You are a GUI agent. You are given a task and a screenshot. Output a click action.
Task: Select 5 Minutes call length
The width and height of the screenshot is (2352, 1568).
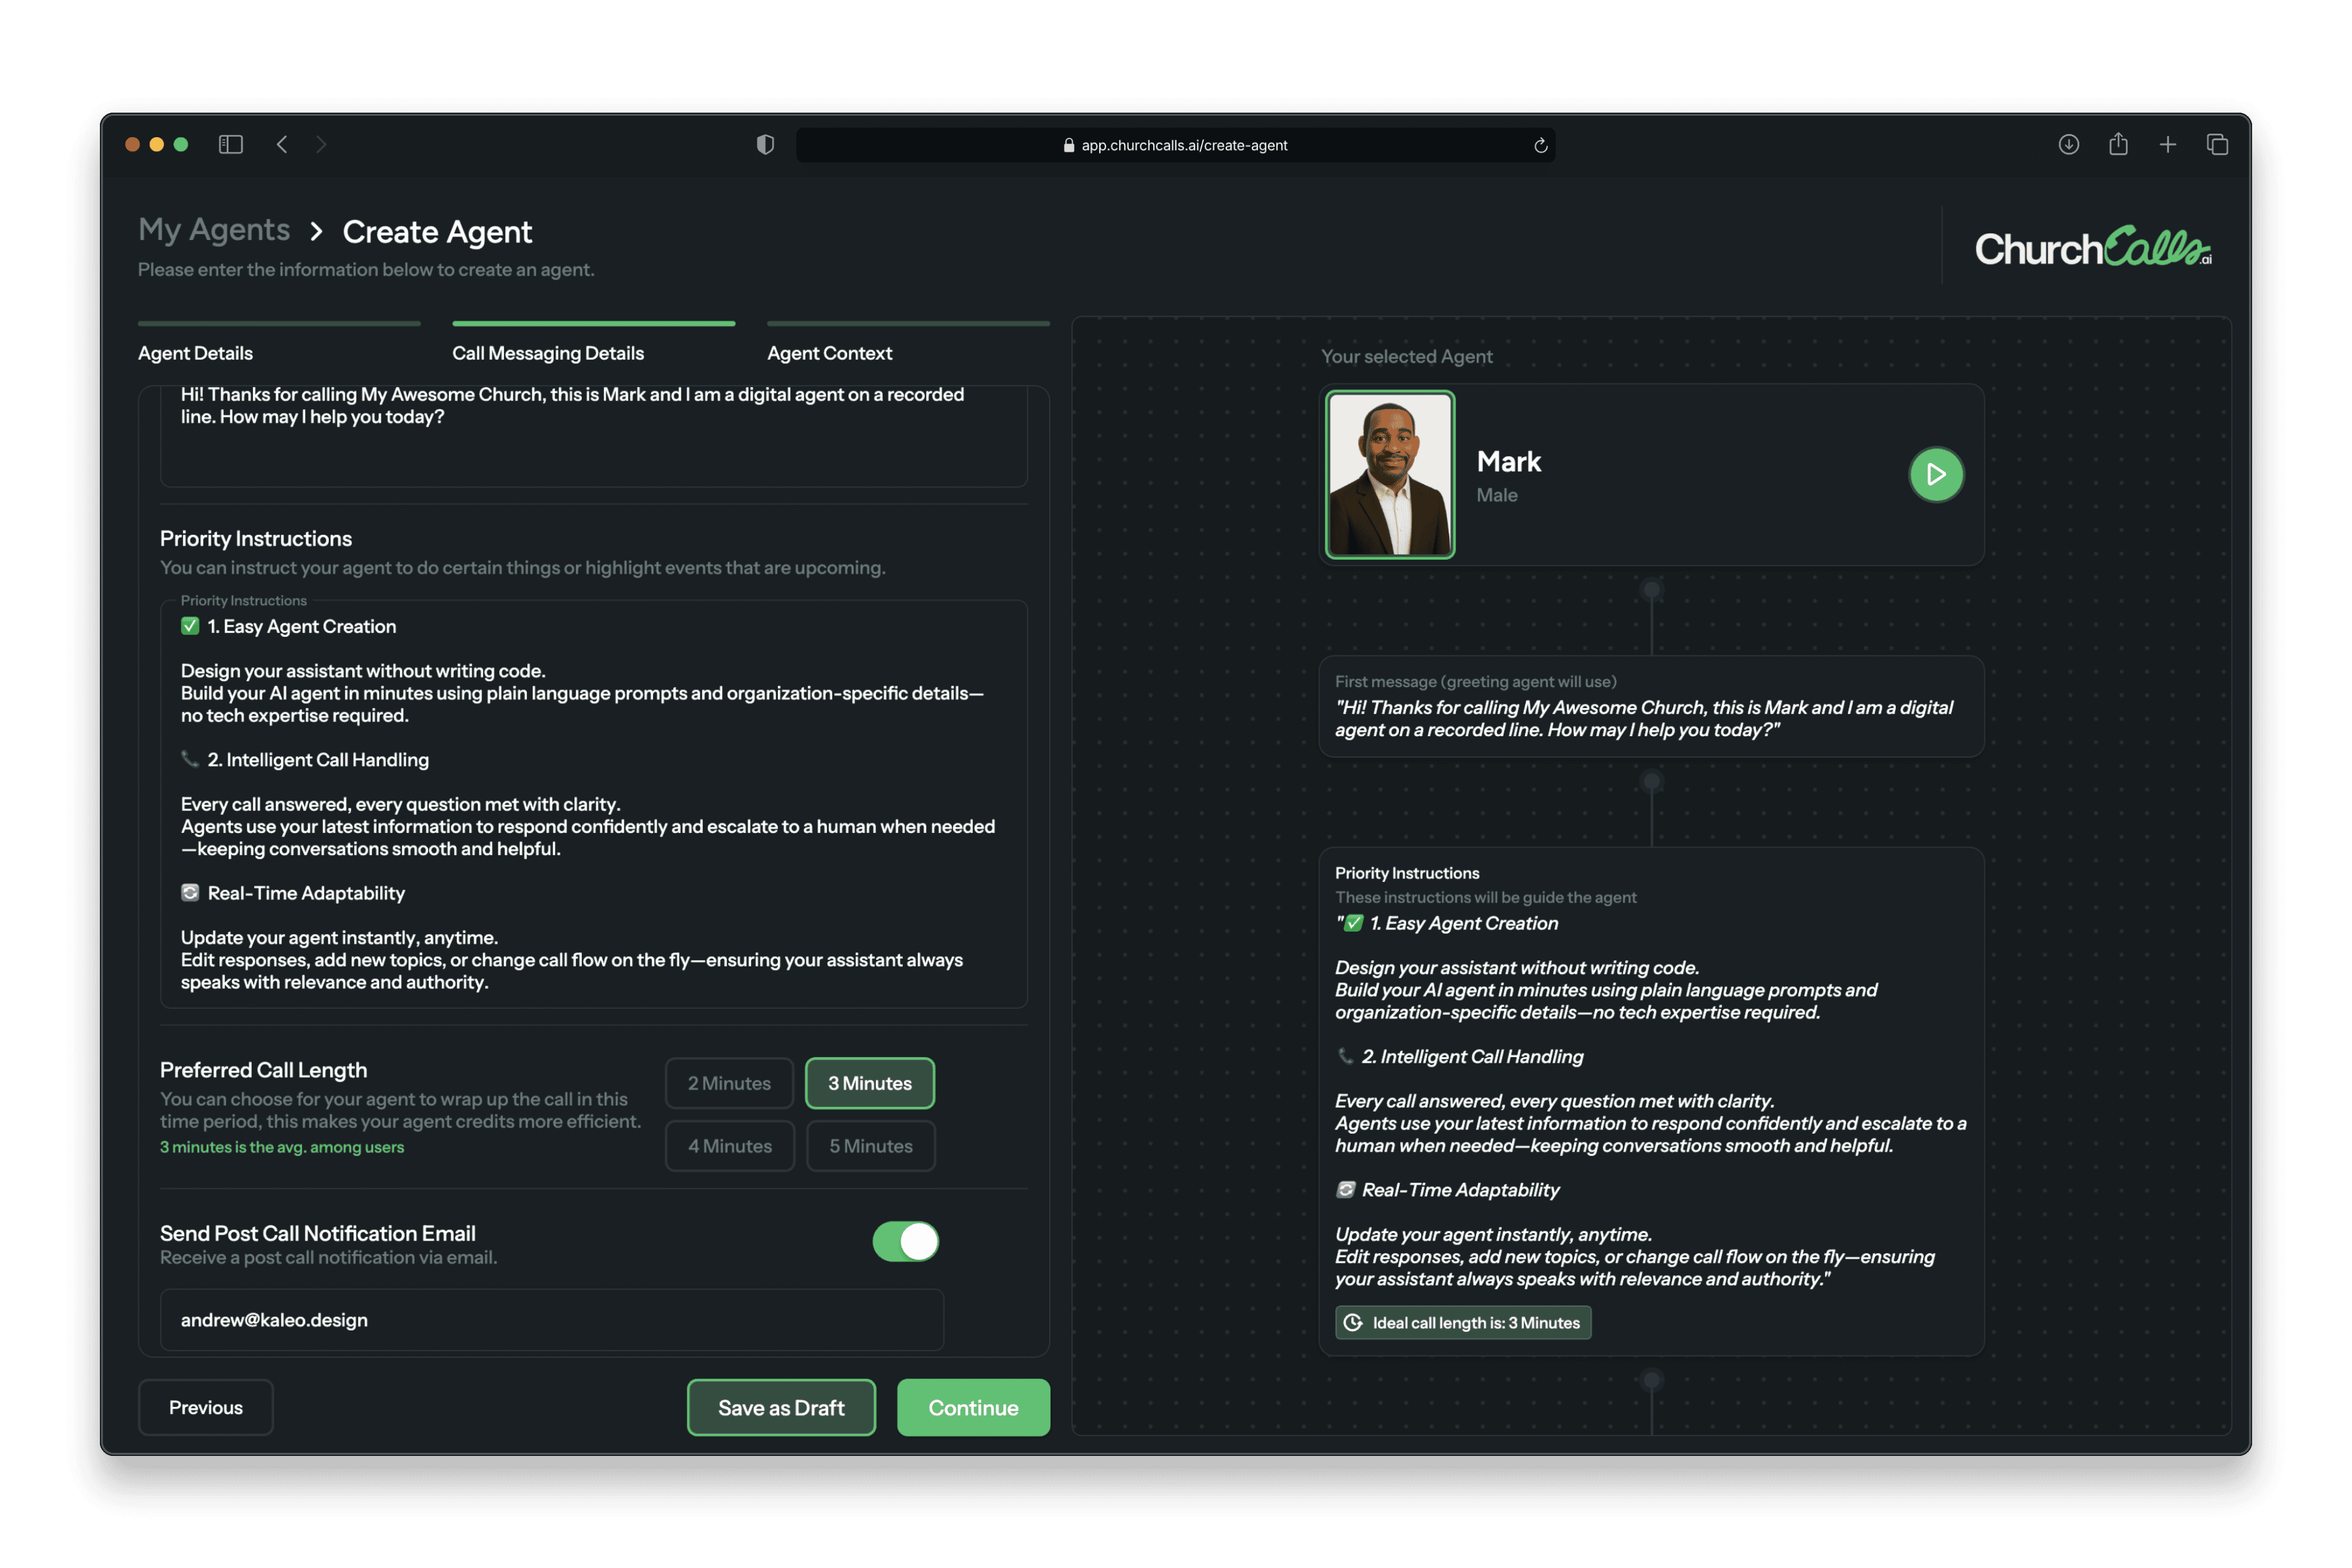870,1146
